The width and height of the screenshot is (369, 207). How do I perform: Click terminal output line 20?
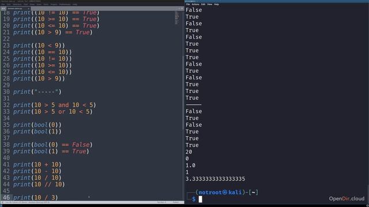pyautogui.click(x=189, y=152)
